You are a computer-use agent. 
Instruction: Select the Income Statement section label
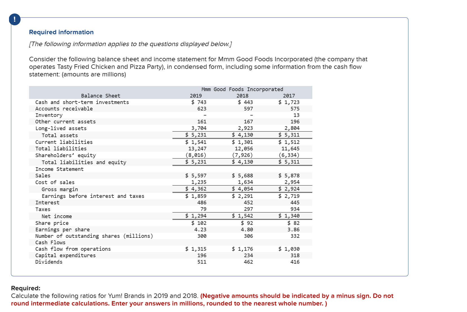(x=59, y=169)
